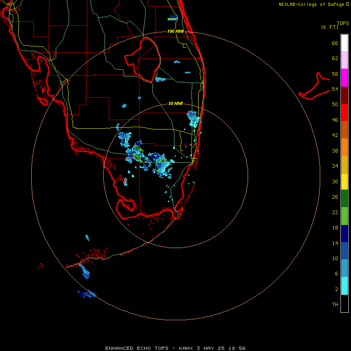Select the "50 NMI" range ring label
351x351 pixels.
[175, 103]
